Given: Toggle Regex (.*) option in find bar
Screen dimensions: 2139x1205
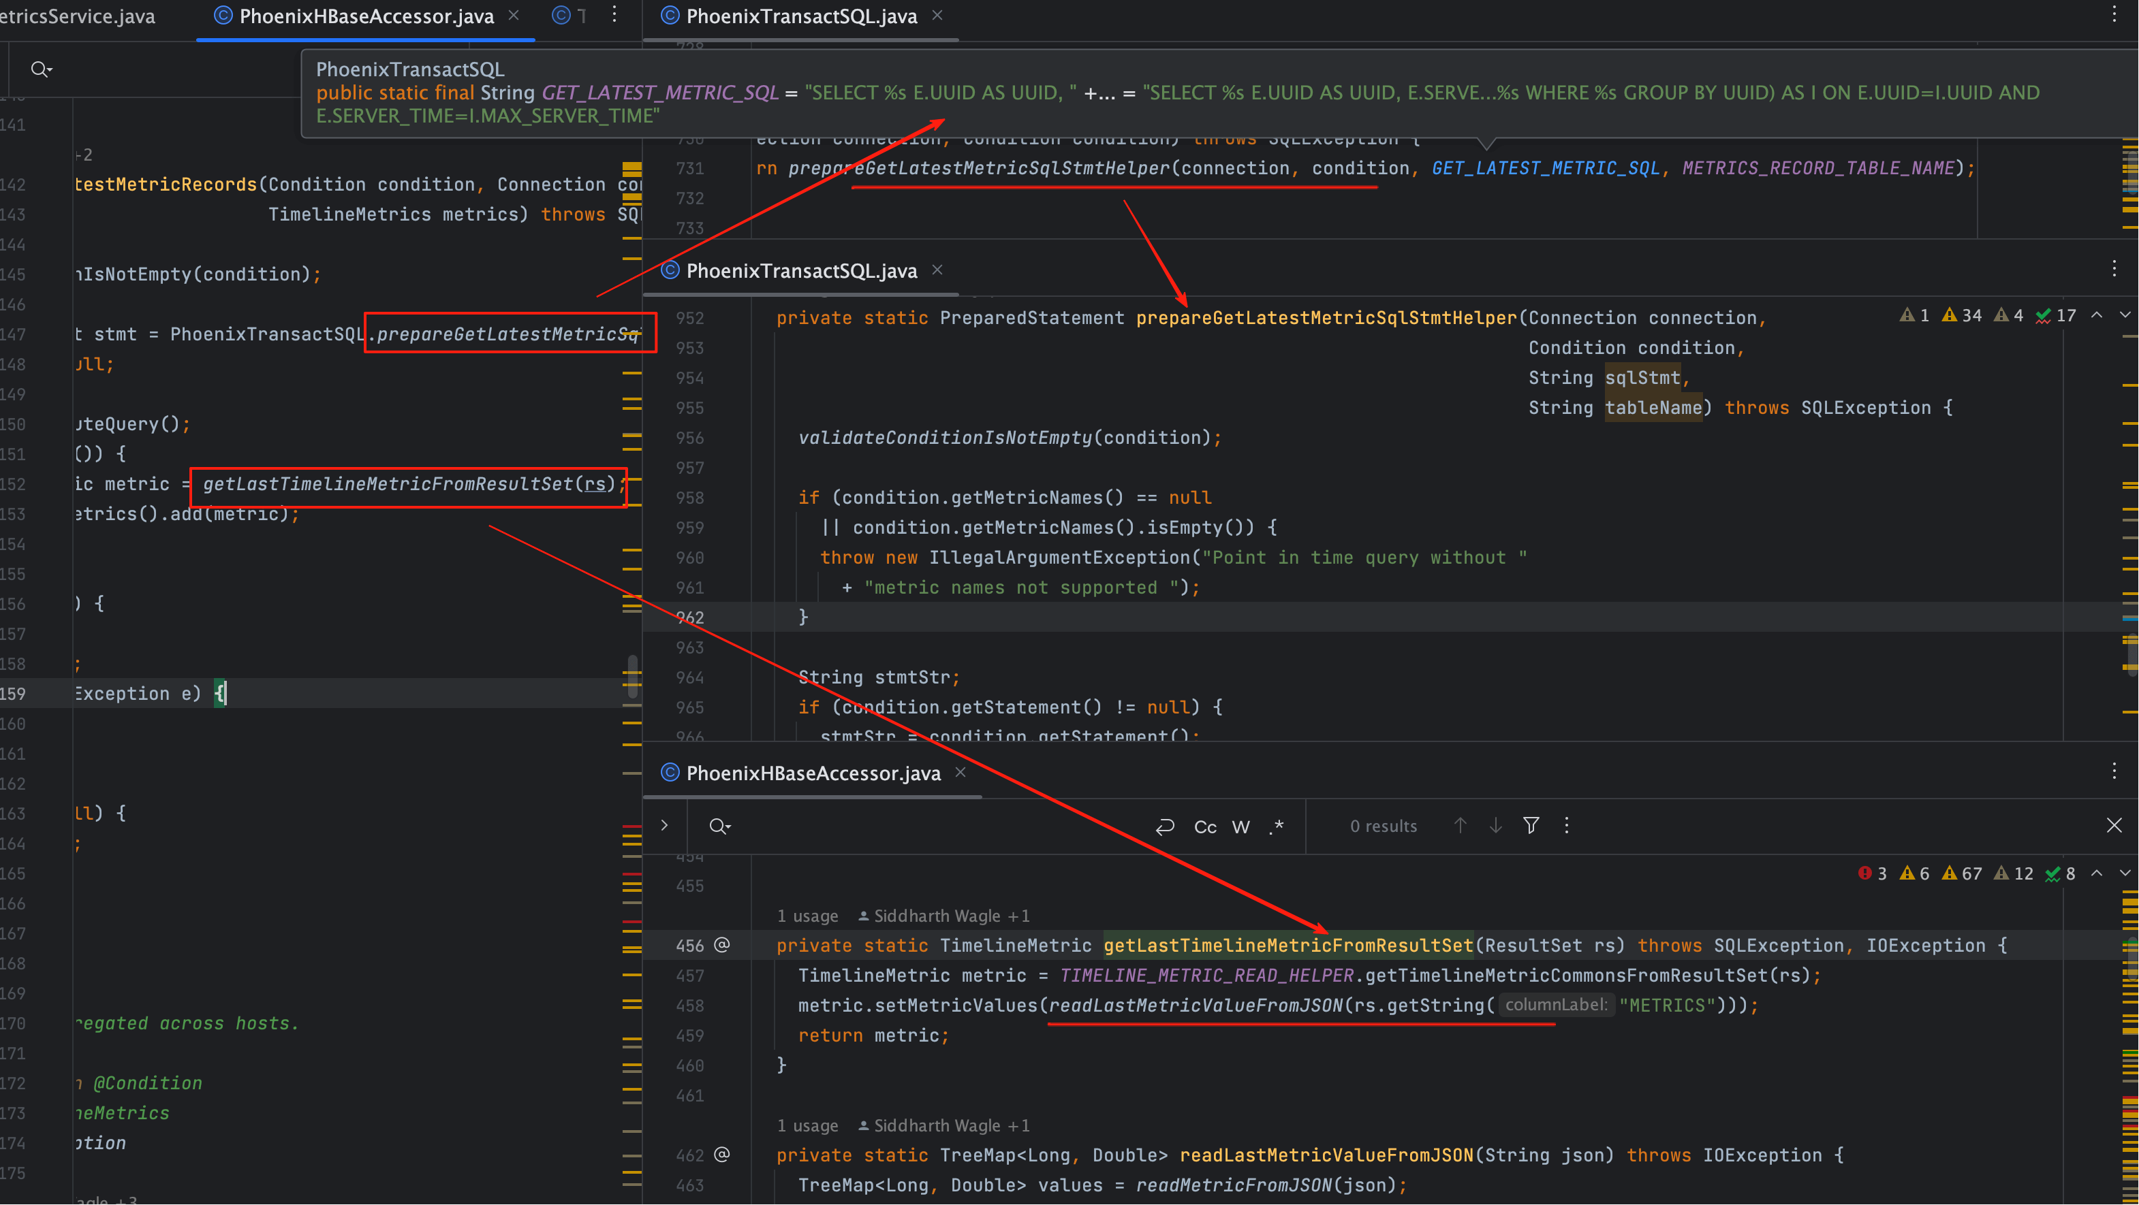Looking at the screenshot, I should tap(1277, 827).
